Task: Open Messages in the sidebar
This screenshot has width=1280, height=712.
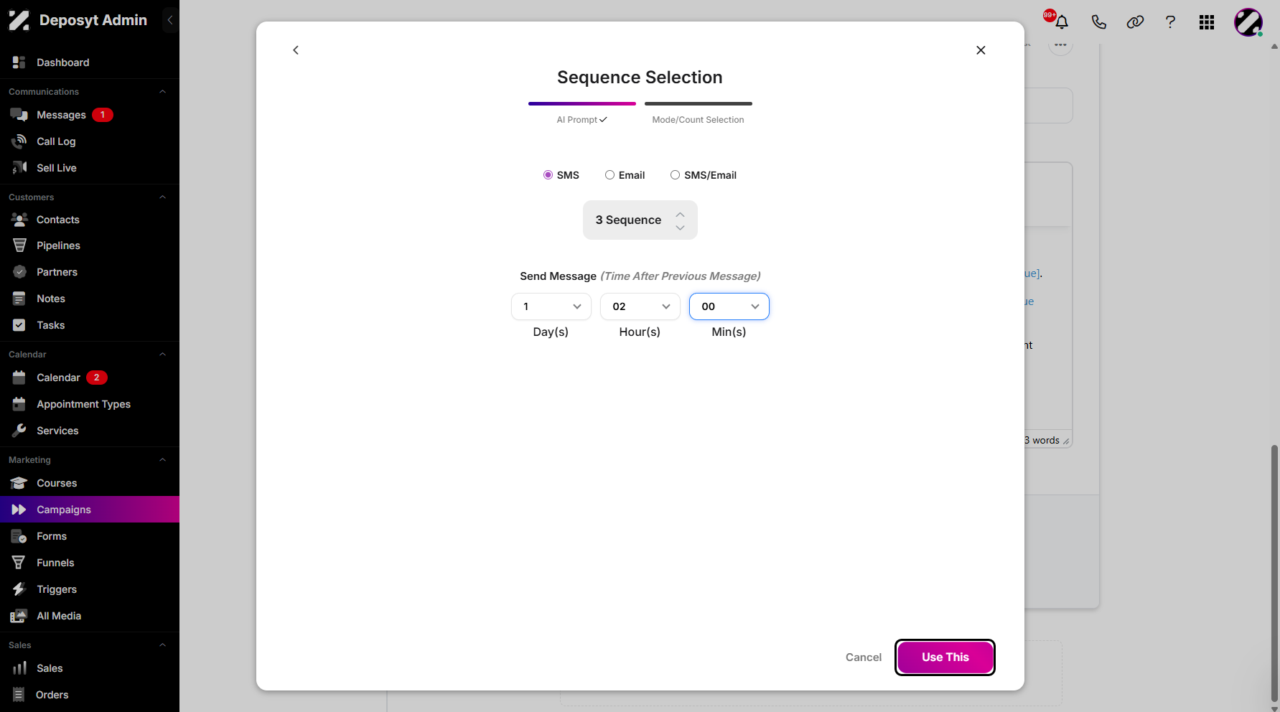Action: (x=90, y=115)
